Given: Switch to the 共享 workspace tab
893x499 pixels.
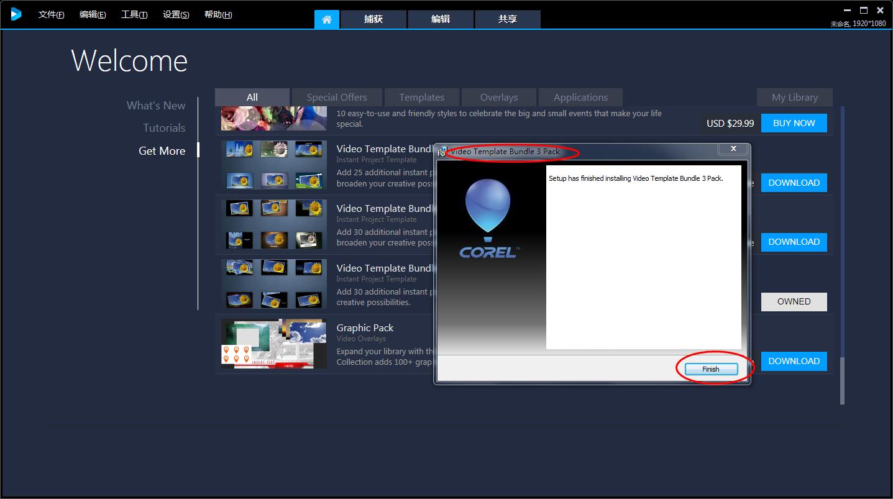Looking at the screenshot, I should pyautogui.click(x=508, y=19).
